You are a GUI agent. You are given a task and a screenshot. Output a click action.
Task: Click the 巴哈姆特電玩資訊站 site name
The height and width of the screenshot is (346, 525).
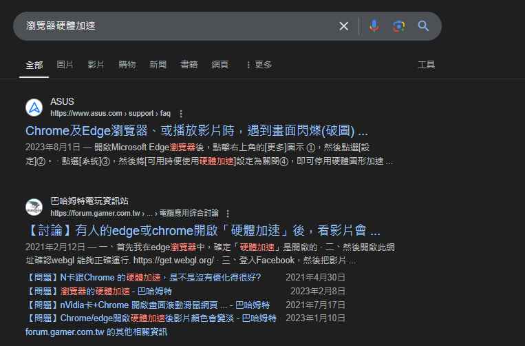89,201
